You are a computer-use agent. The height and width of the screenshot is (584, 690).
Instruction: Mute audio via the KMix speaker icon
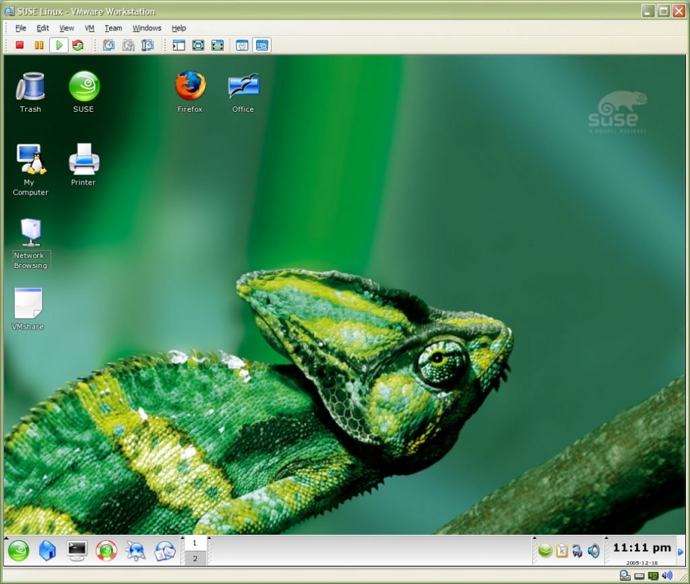[x=593, y=551]
